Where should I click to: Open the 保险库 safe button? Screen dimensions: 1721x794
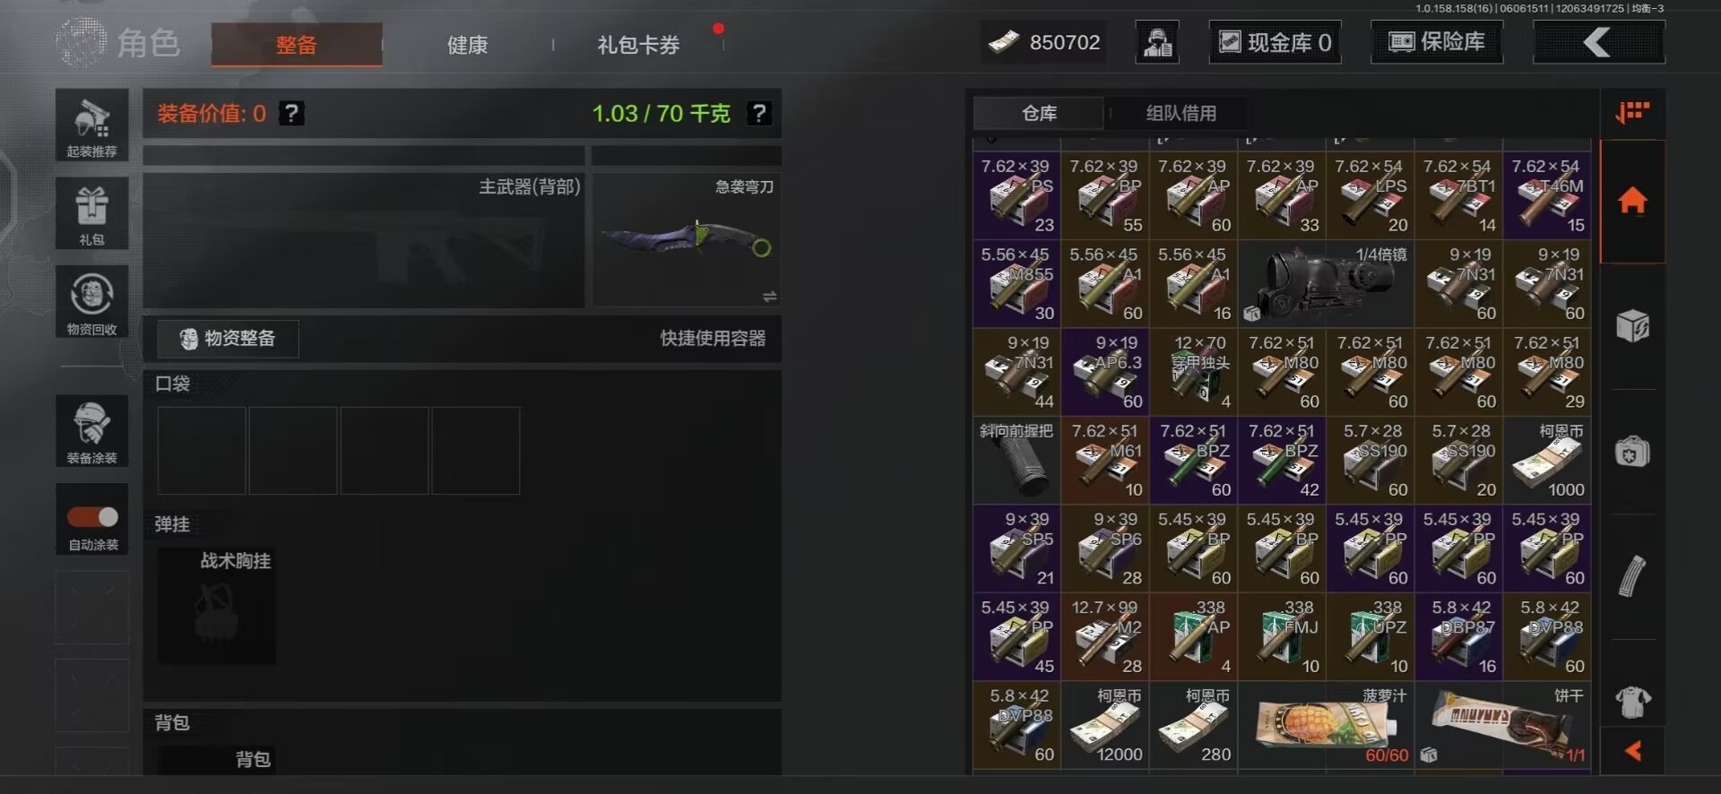click(x=1437, y=42)
